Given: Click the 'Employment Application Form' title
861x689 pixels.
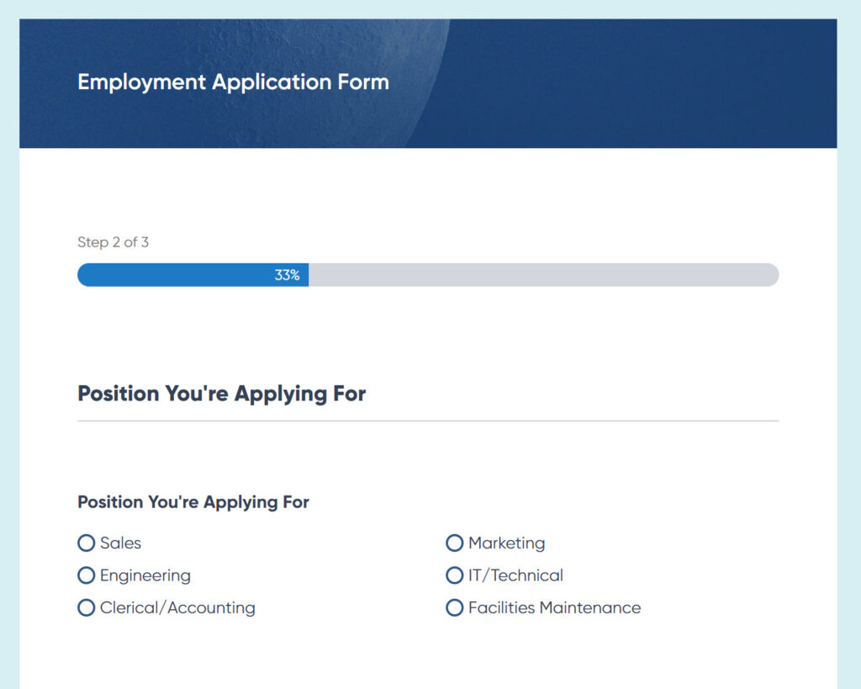Looking at the screenshot, I should click(233, 82).
